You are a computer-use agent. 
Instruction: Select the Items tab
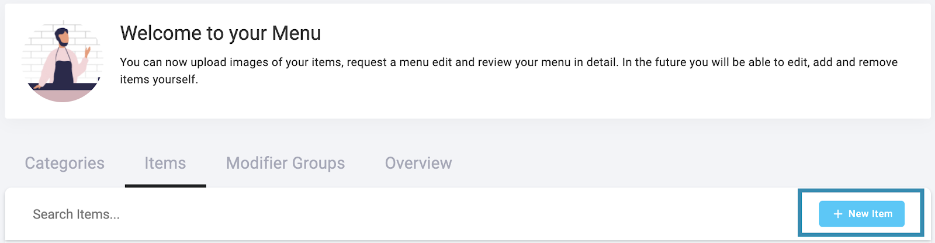pyautogui.click(x=165, y=163)
